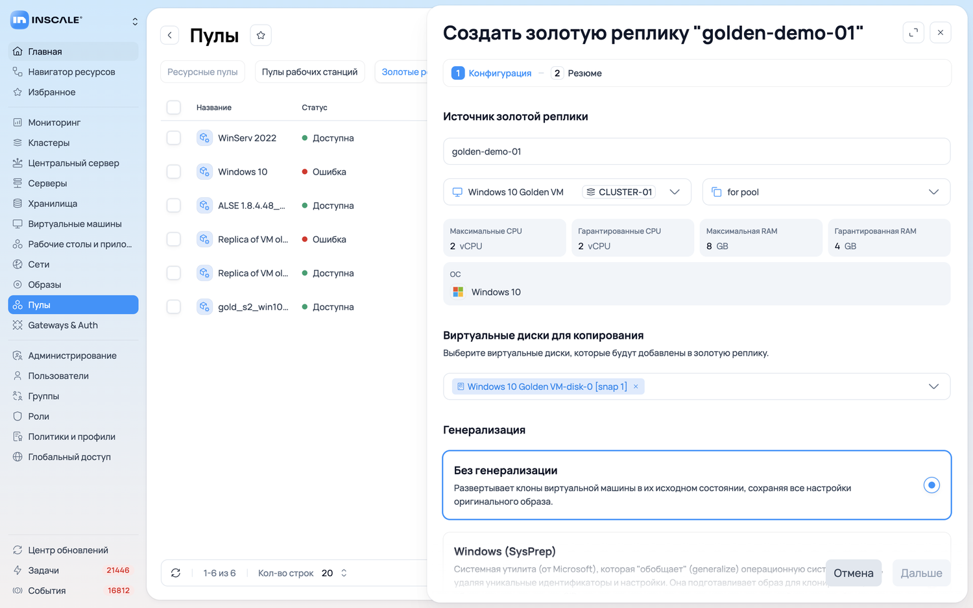973x608 pixels.
Task: Tick the checkbox for ALSE 1.8.4.48 row
Action: (174, 205)
